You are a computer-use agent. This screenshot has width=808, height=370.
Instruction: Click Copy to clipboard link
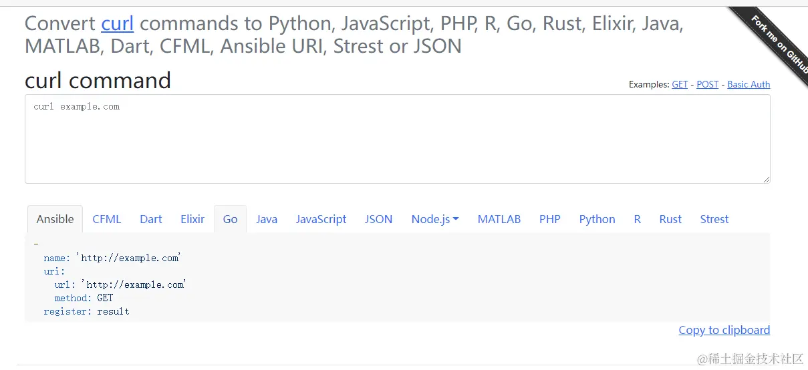tap(724, 330)
